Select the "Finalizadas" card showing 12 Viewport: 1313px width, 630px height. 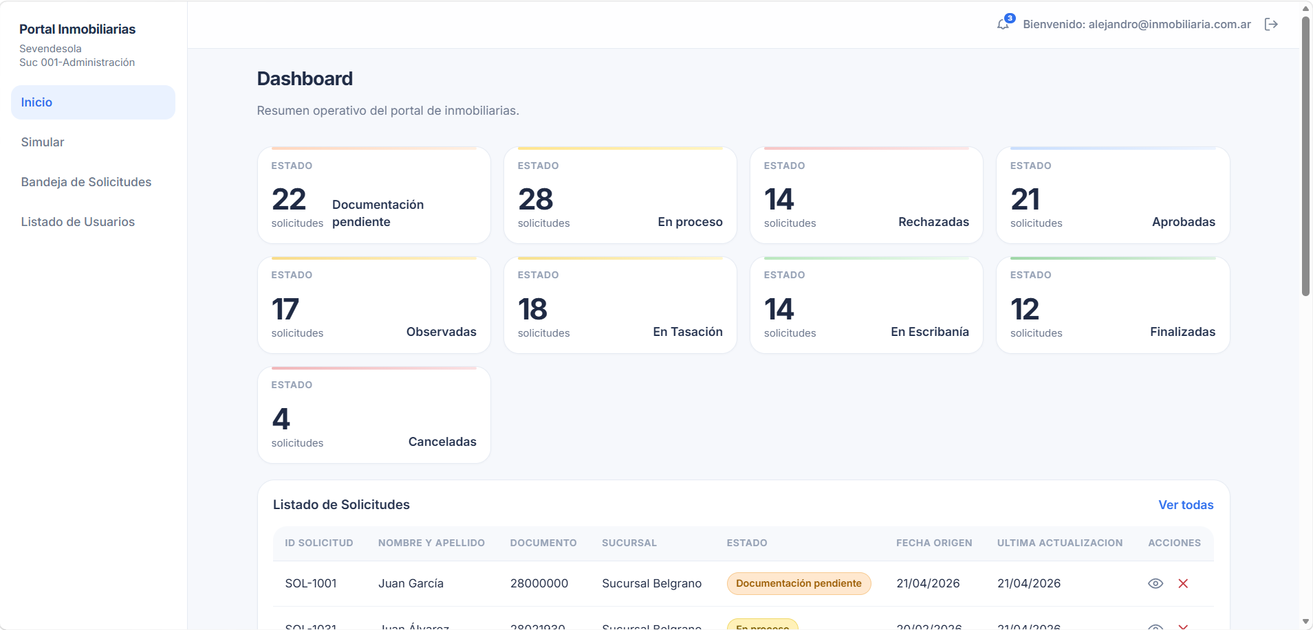tap(1113, 304)
